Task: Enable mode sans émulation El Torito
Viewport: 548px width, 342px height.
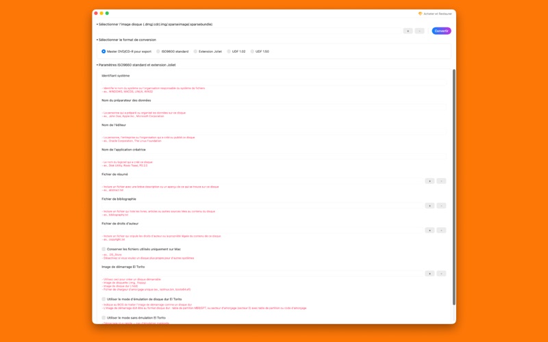Action: point(103,317)
